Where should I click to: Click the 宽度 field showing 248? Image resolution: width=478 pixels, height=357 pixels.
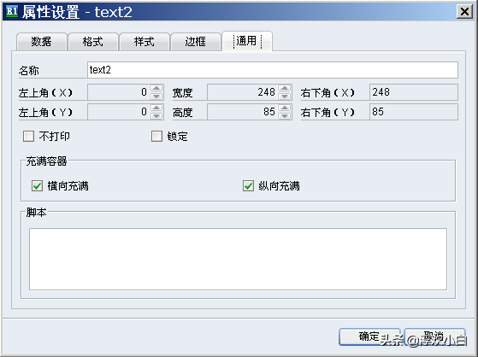(243, 92)
